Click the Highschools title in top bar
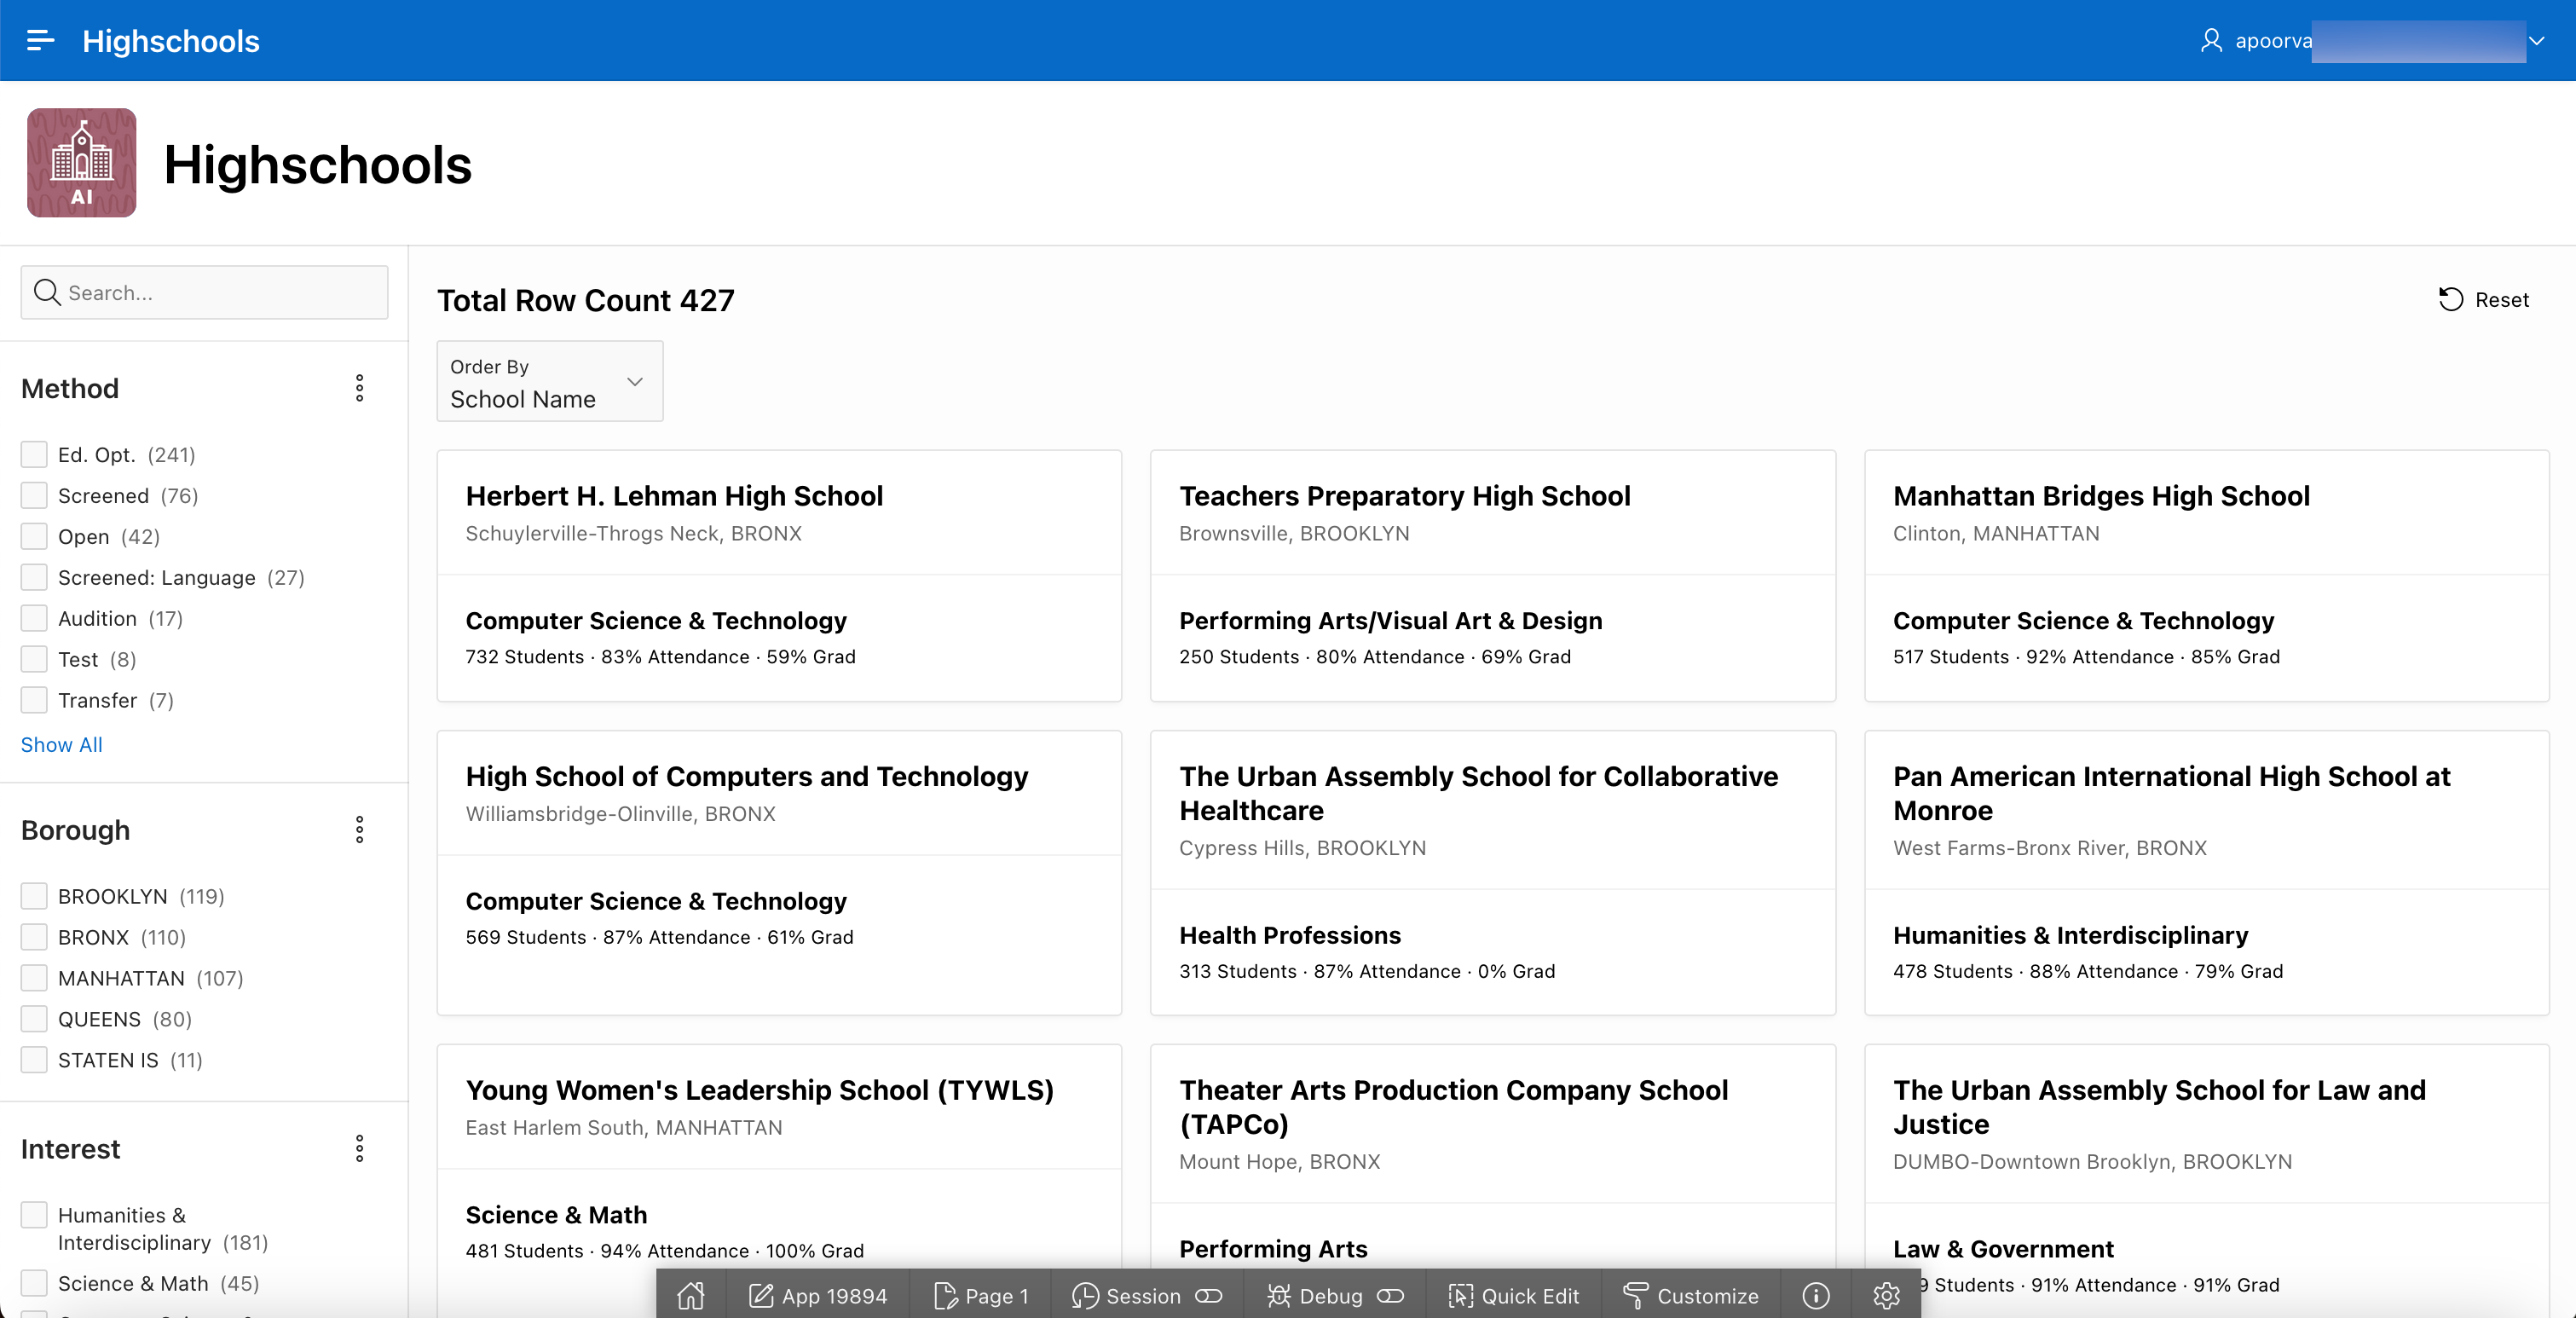The width and height of the screenshot is (2576, 1318). pos(171,40)
